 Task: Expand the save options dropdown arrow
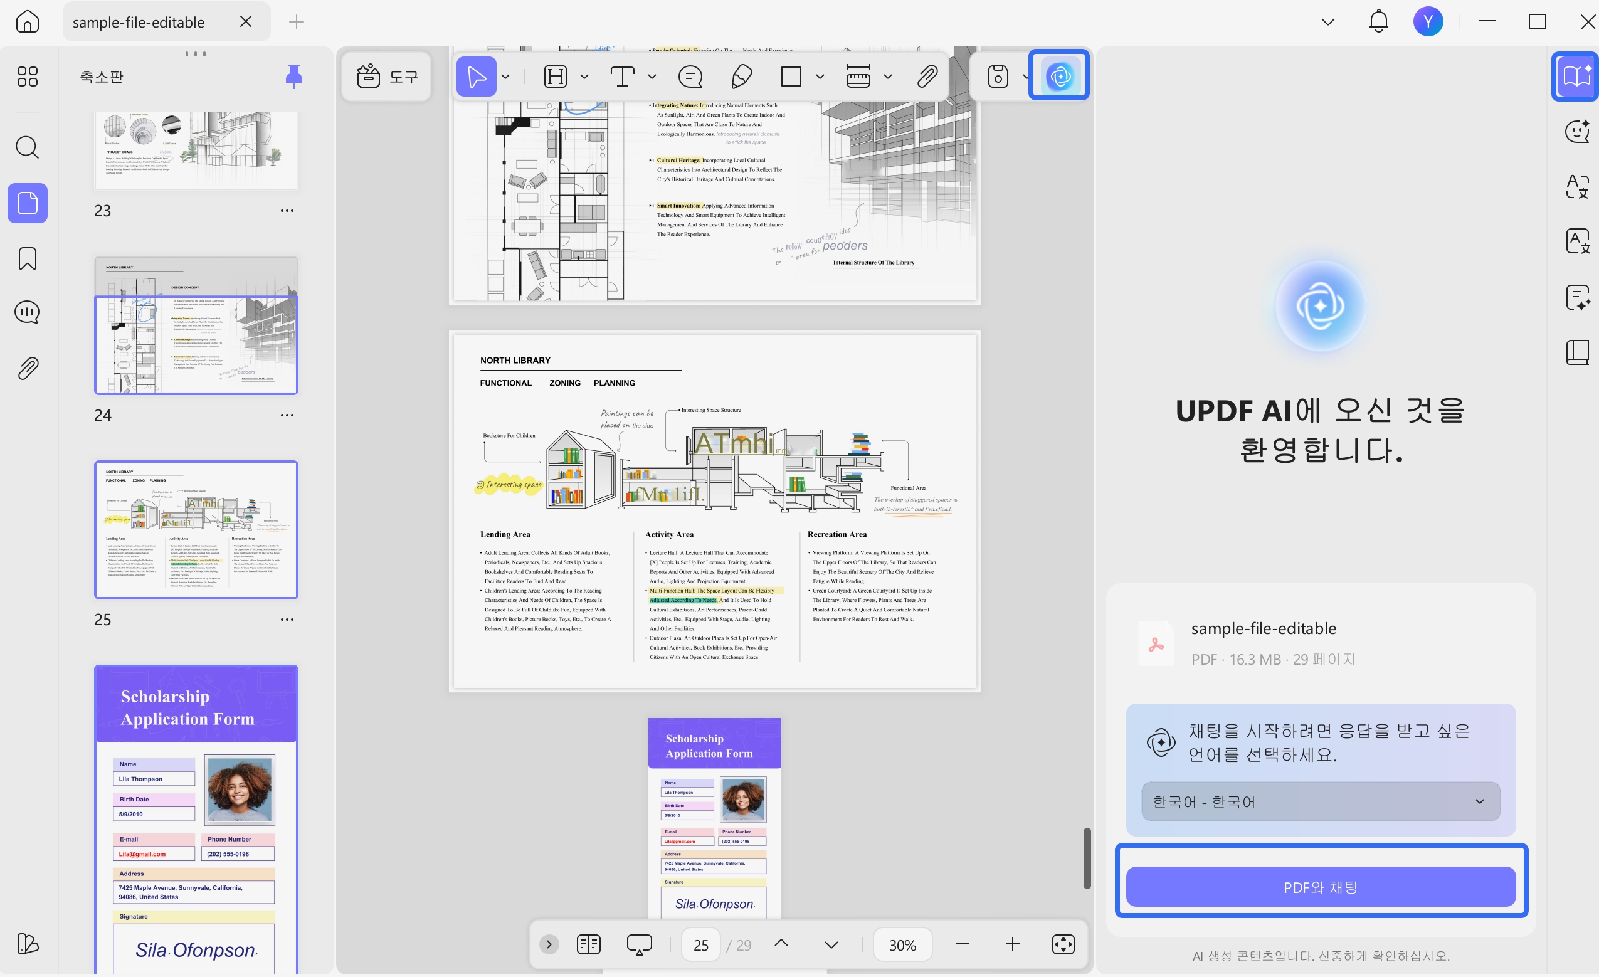[x=1025, y=76]
